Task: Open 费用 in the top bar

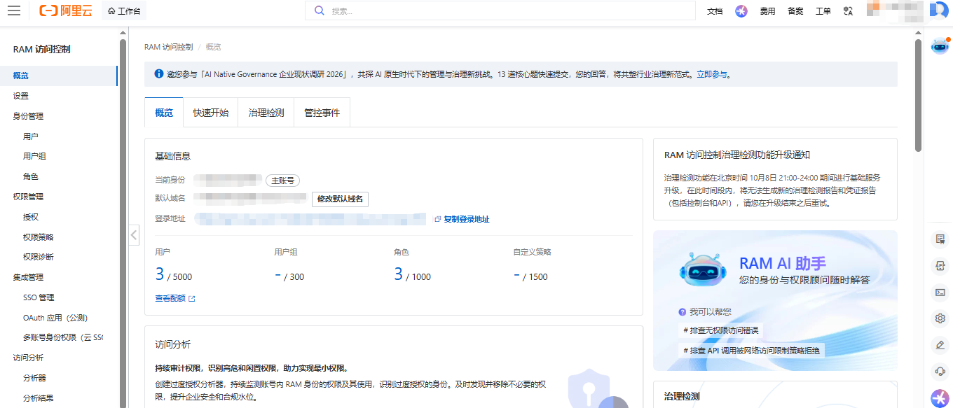Action: (768, 11)
